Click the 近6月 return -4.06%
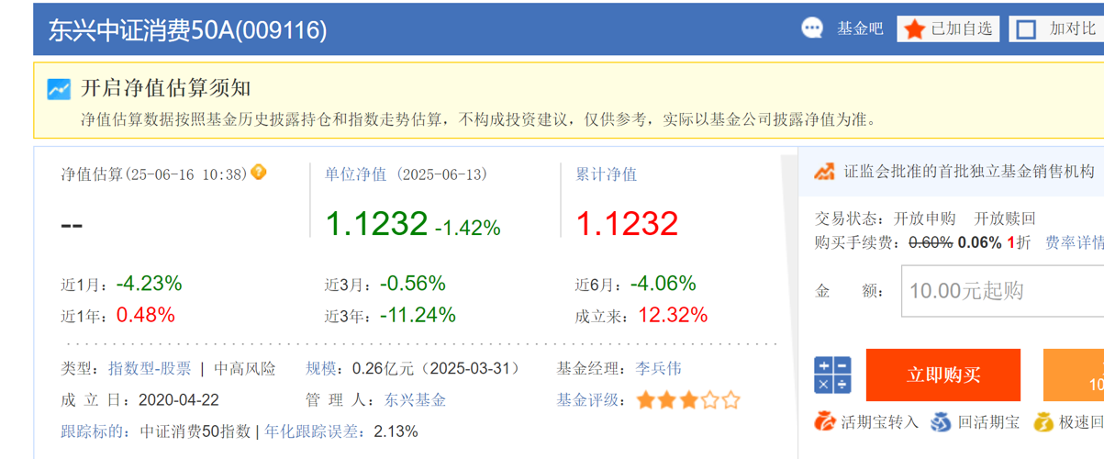Viewport: 1104px width, 459px height. pos(663,284)
